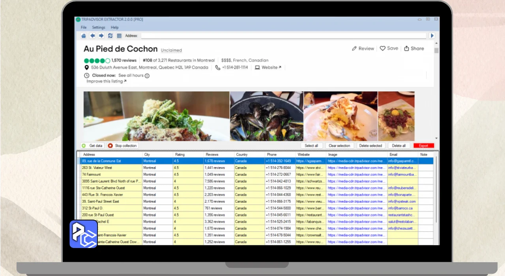Sort by the Image column header
The height and width of the screenshot is (276, 505).
357,155
